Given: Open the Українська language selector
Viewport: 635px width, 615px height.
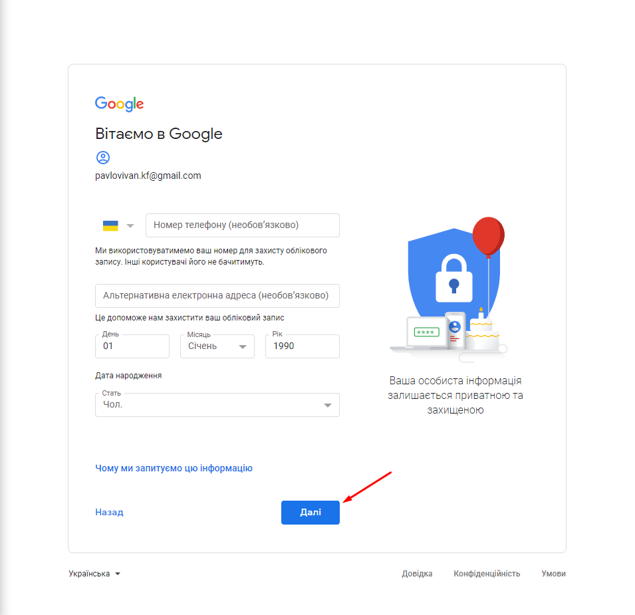Looking at the screenshot, I should 94,574.
